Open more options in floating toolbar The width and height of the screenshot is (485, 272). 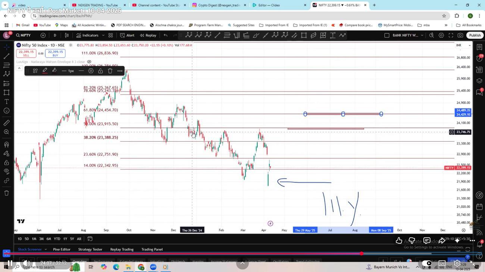[x=120, y=71]
